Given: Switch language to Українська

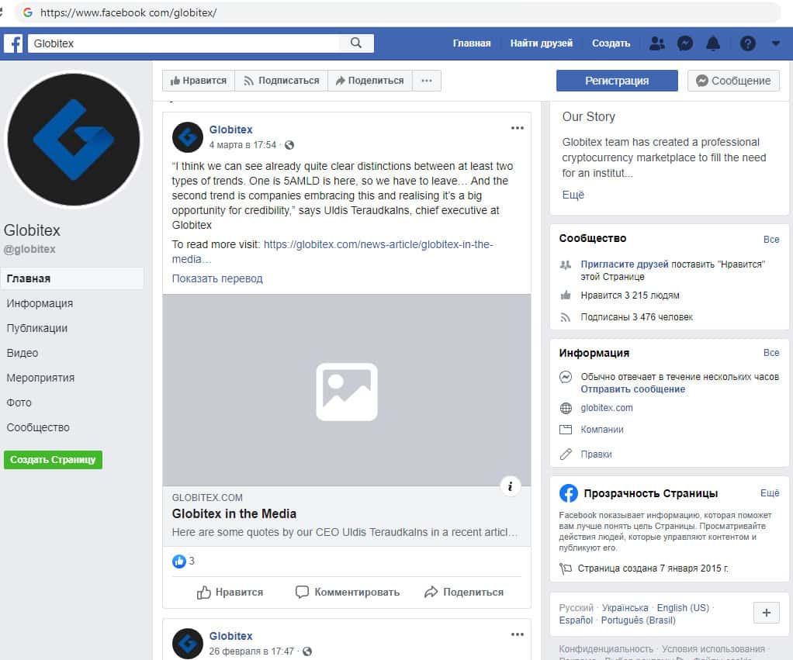Looking at the screenshot, I should pyautogui.click(x=625, y=607).
